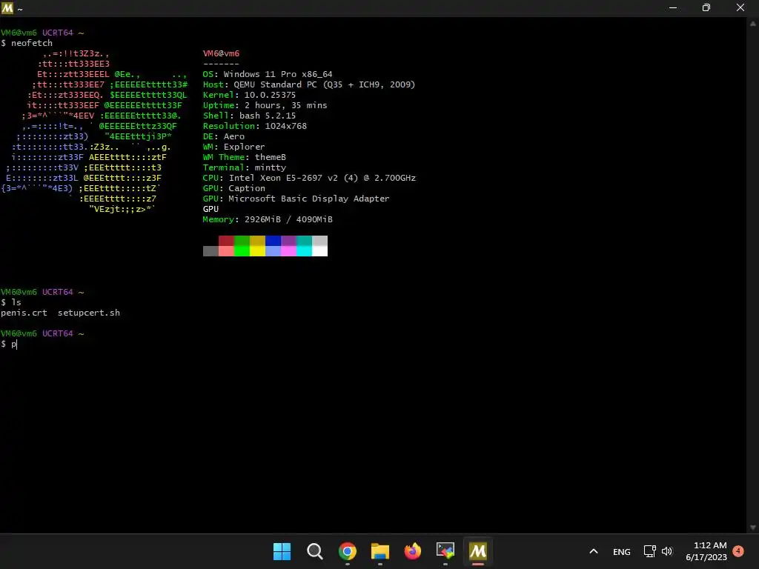Click 'Resolution: 1024x768' line
The image size is (759, 569).
coord(255,126)
